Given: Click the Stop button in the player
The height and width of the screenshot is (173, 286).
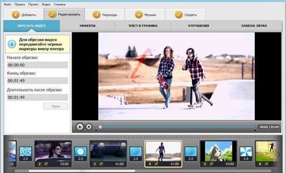Looking at the screenshot, I should click(89, 127).
